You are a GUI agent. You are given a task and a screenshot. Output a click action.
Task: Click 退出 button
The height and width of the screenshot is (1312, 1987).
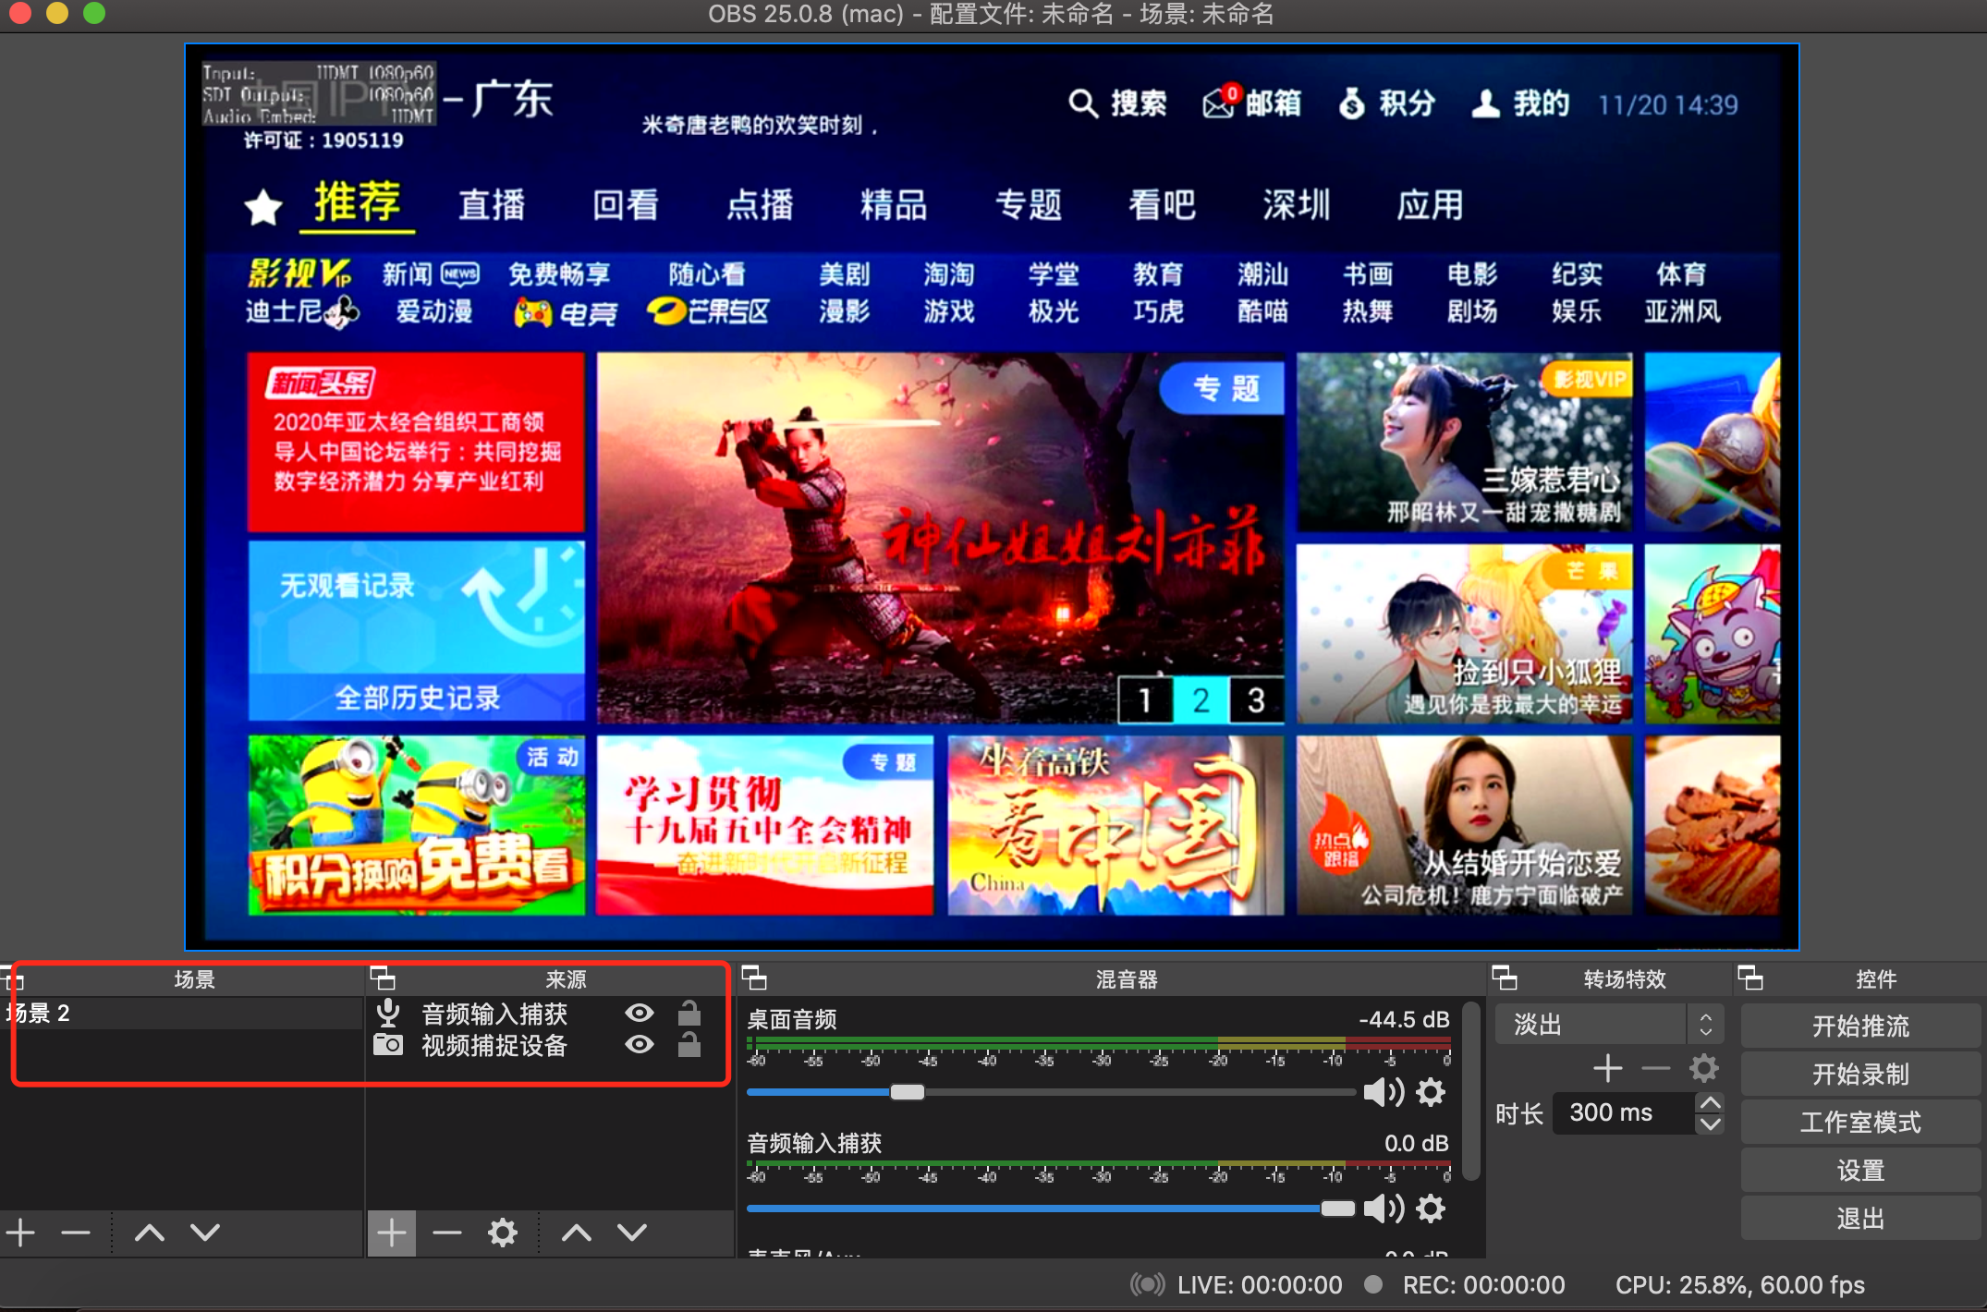click(1860, 1218)
